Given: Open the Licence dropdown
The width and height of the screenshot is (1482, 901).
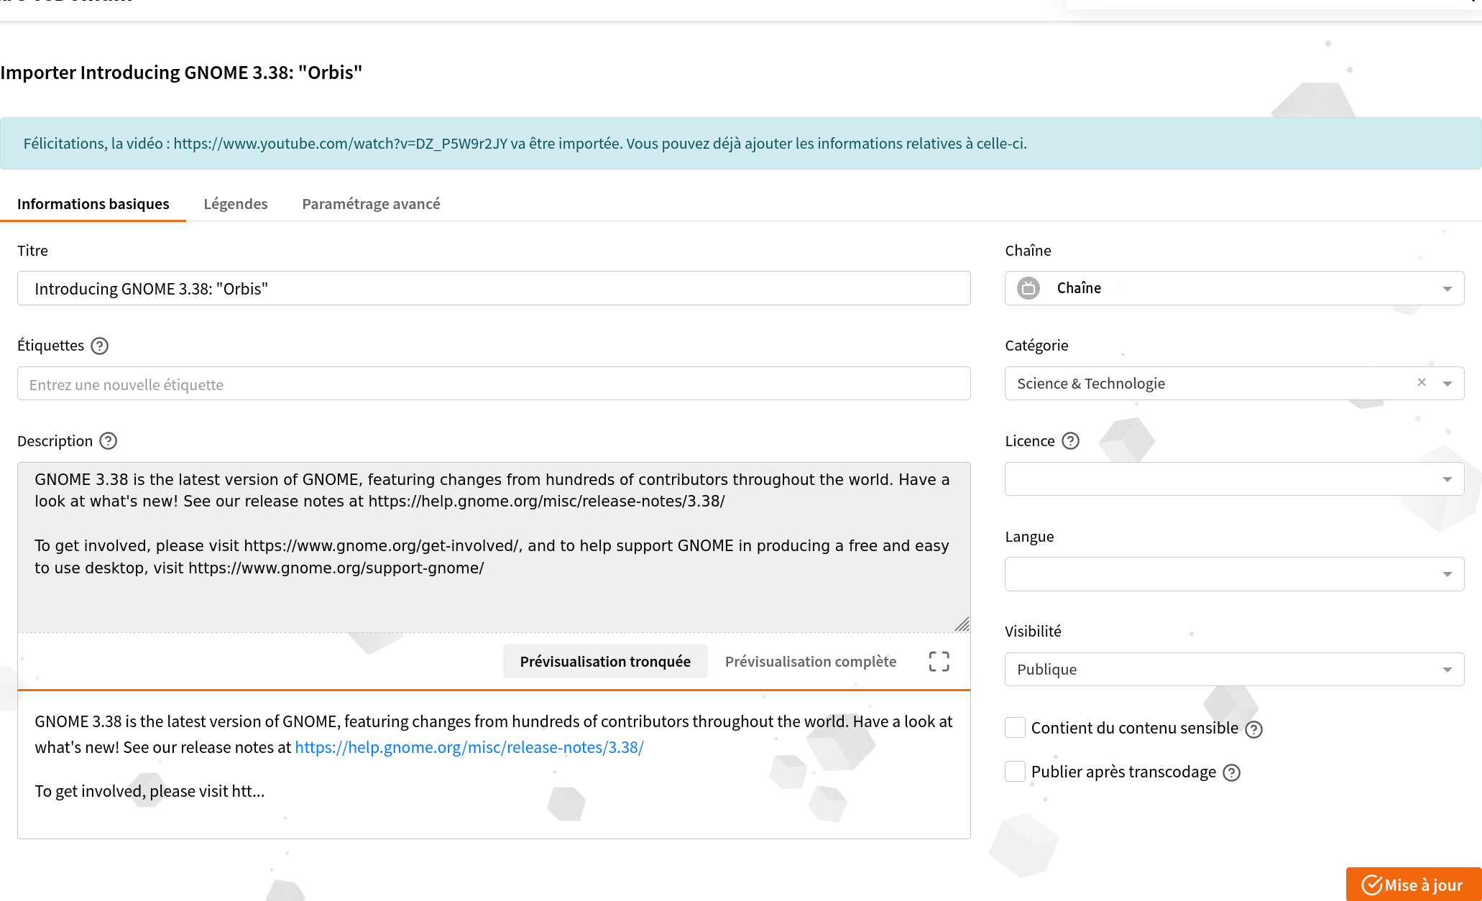Looking at the screenshot, I should click(x=1233, y=479).
